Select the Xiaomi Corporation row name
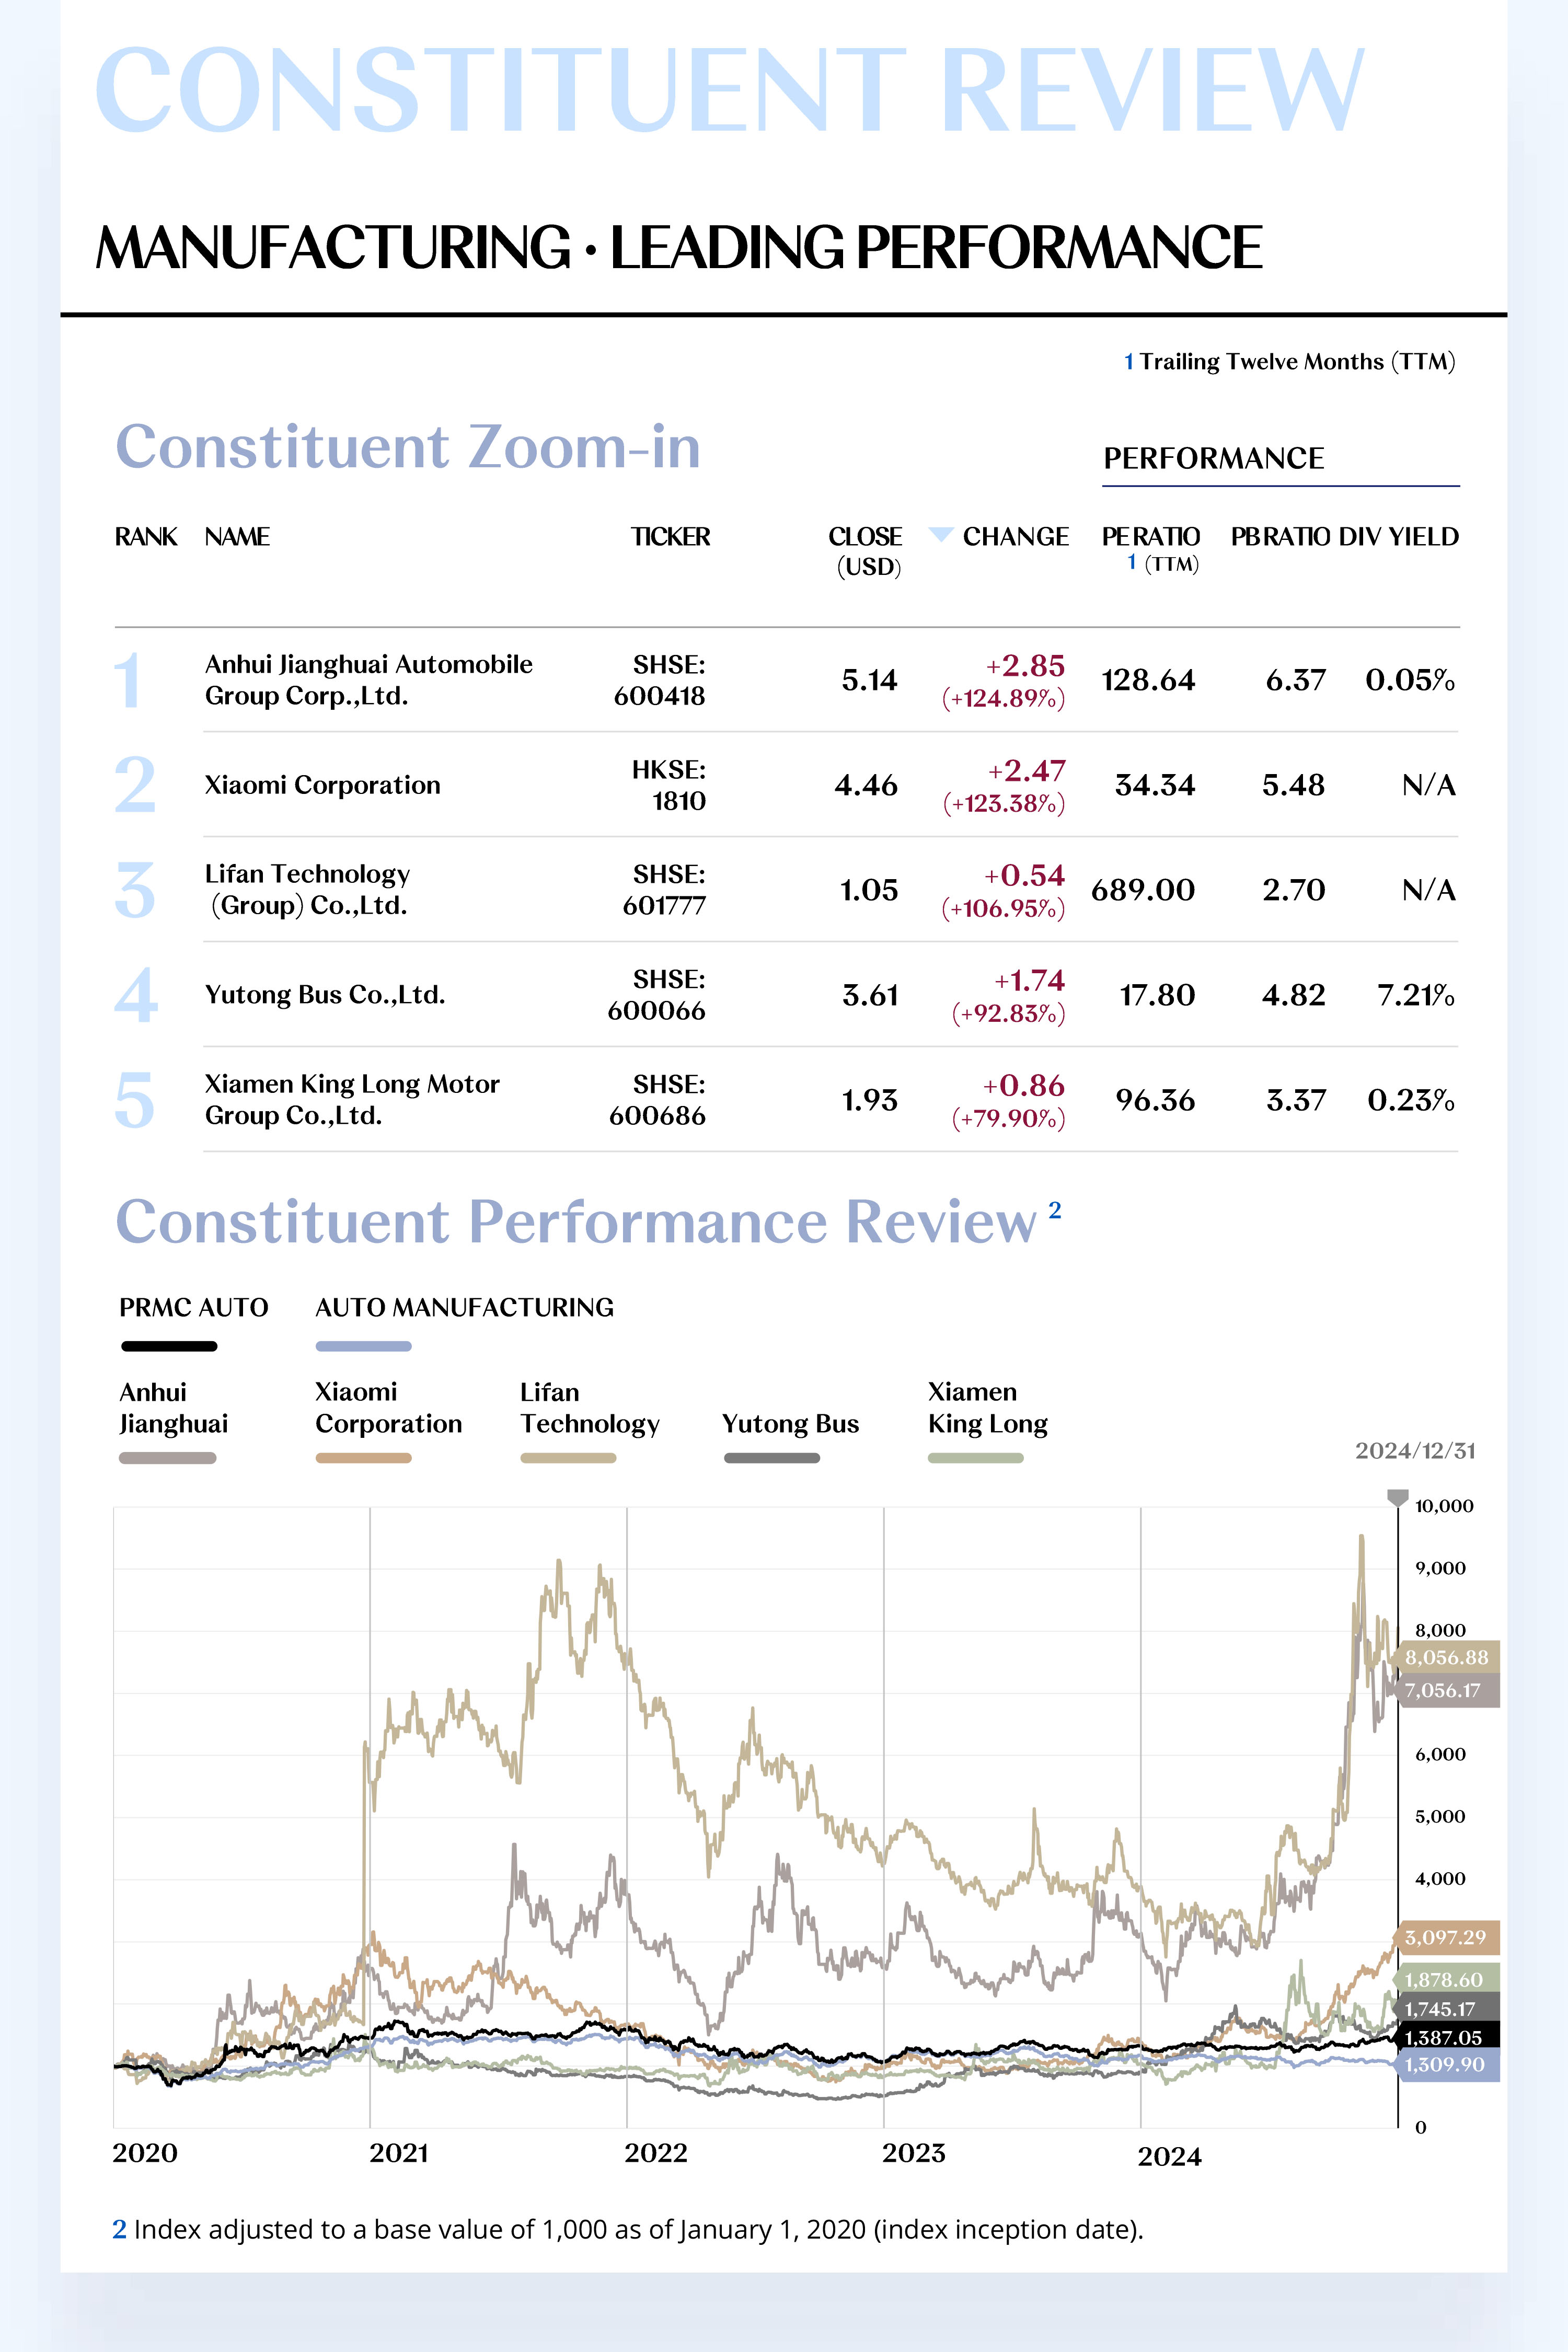 (x=322, y=785)
